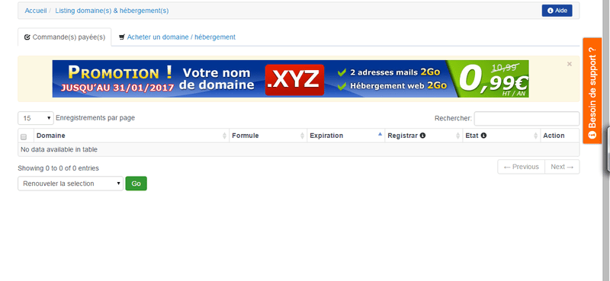Open Acheter un domaine / hébergement tab
The width and height of the screenshot is (610, 281).
click(x=177, y=37)
